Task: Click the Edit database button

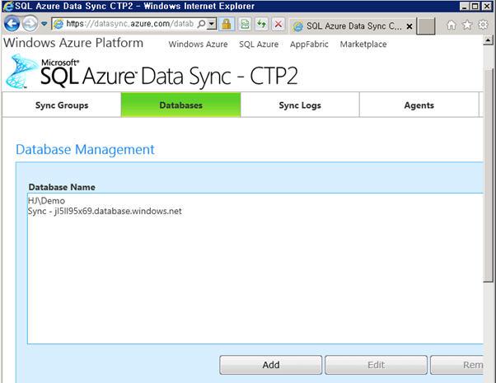Action: pyautogui.click(x=376, y=365)
